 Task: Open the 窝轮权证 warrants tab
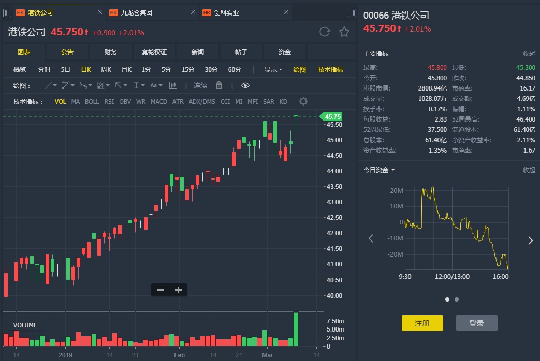(x=154, y=52)
